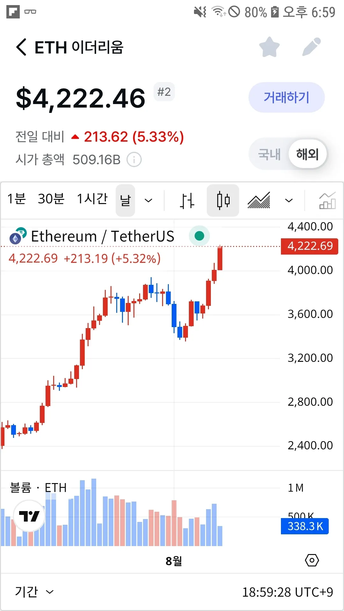Viewport: 344px width, 611px height.
Task: Tap the TradingView logo
Action: coord(29,516)
